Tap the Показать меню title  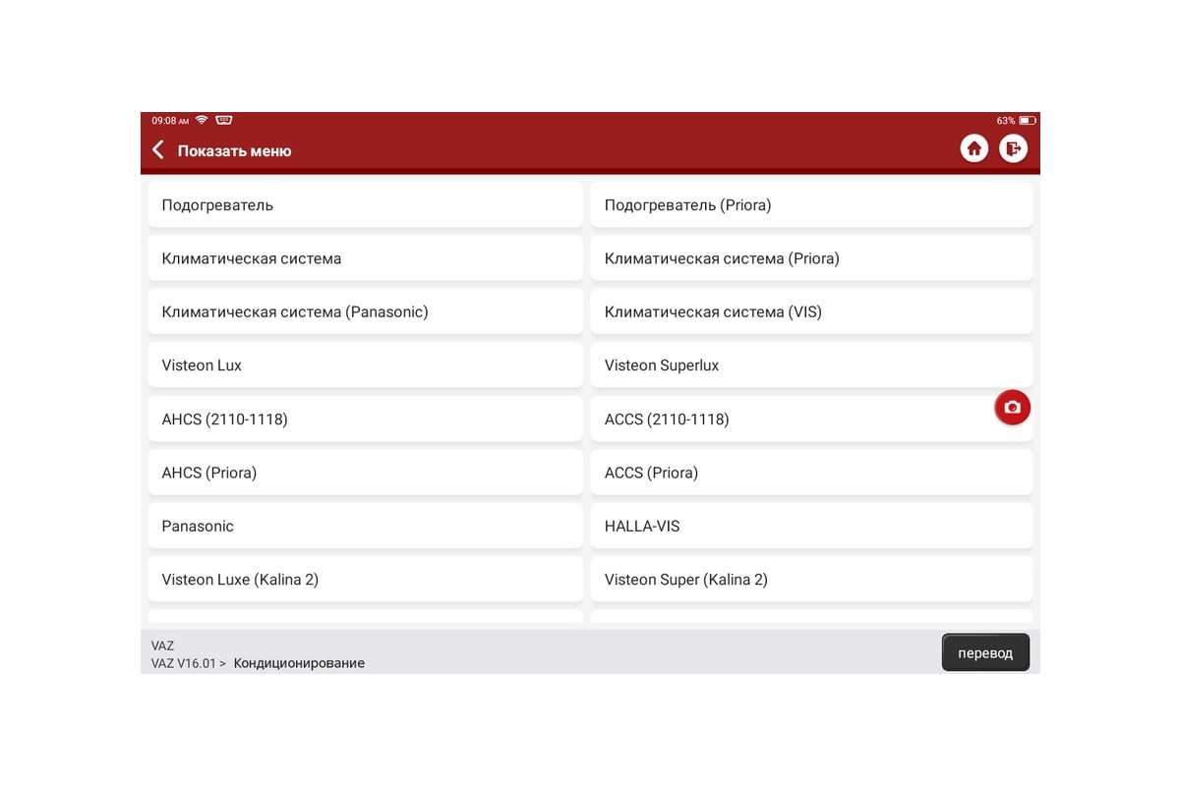[x=234, y=150]
